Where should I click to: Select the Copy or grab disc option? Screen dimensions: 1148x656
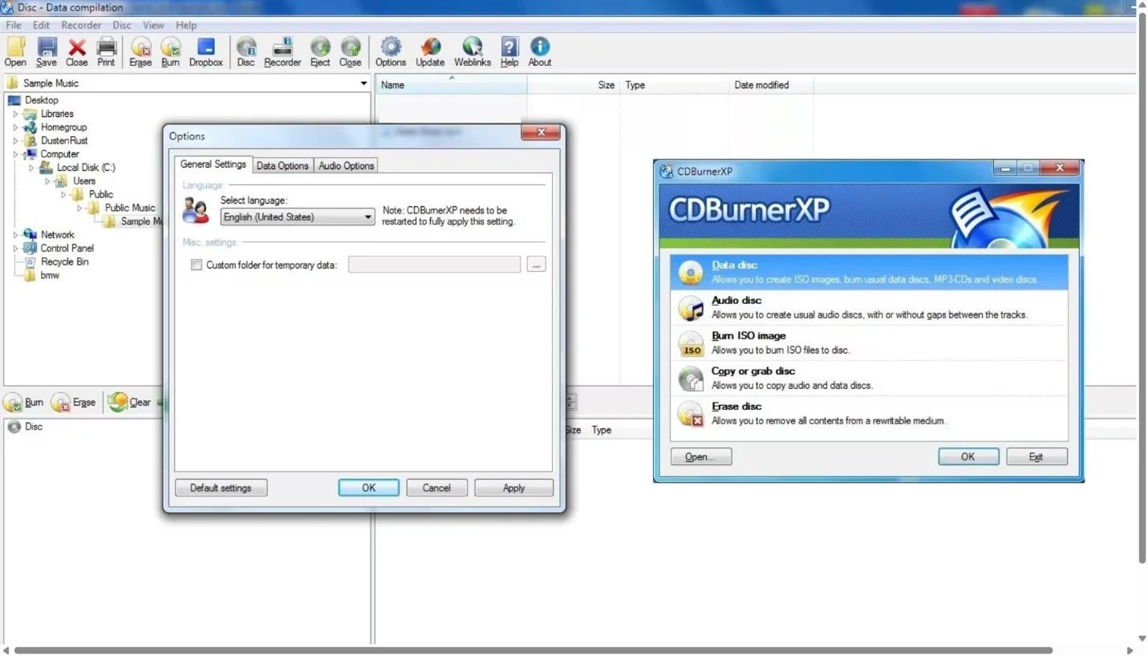tap(869, 378)
